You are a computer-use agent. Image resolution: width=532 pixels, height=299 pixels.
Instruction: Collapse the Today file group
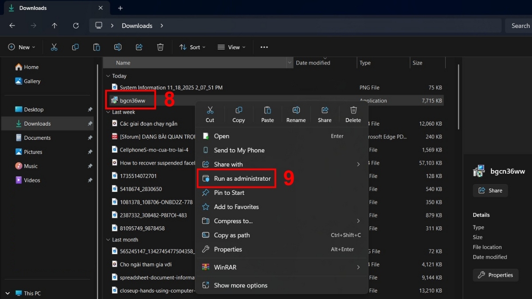pyautogui.click(x=108, y=76)
